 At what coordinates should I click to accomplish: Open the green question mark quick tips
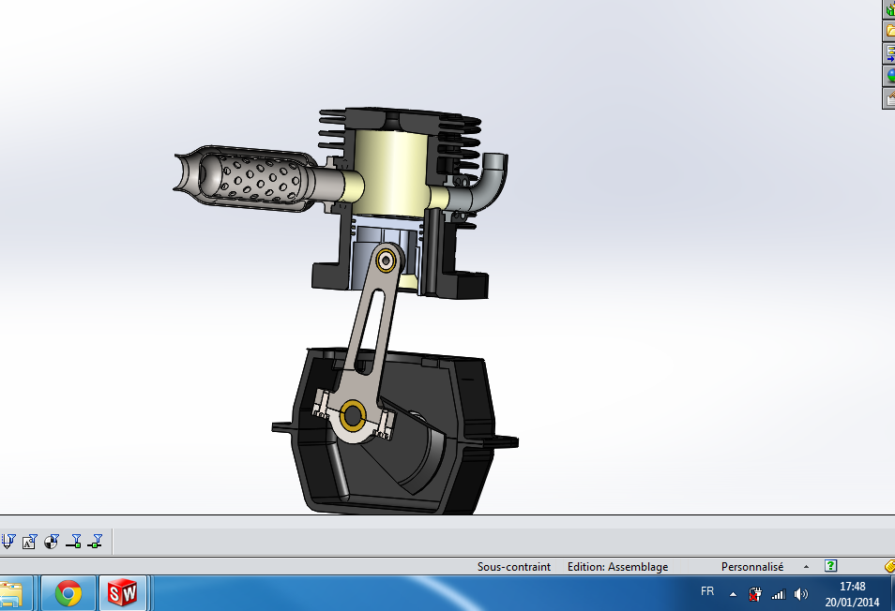831,566
